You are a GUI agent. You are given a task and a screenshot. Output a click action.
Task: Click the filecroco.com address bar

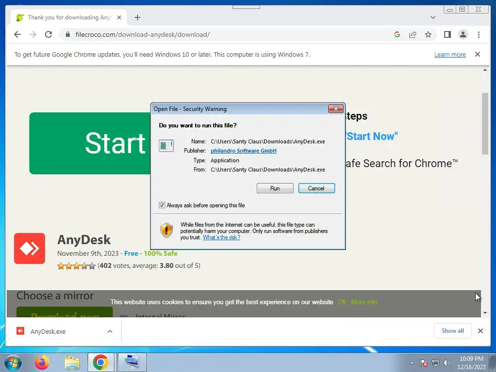pos(228,34)
